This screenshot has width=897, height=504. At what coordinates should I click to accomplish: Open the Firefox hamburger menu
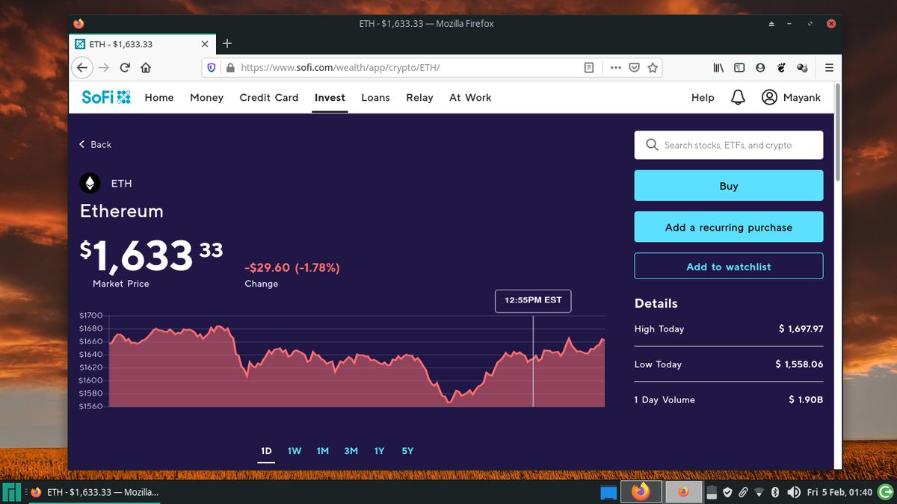pyautogui.click(x=829, y=67)
